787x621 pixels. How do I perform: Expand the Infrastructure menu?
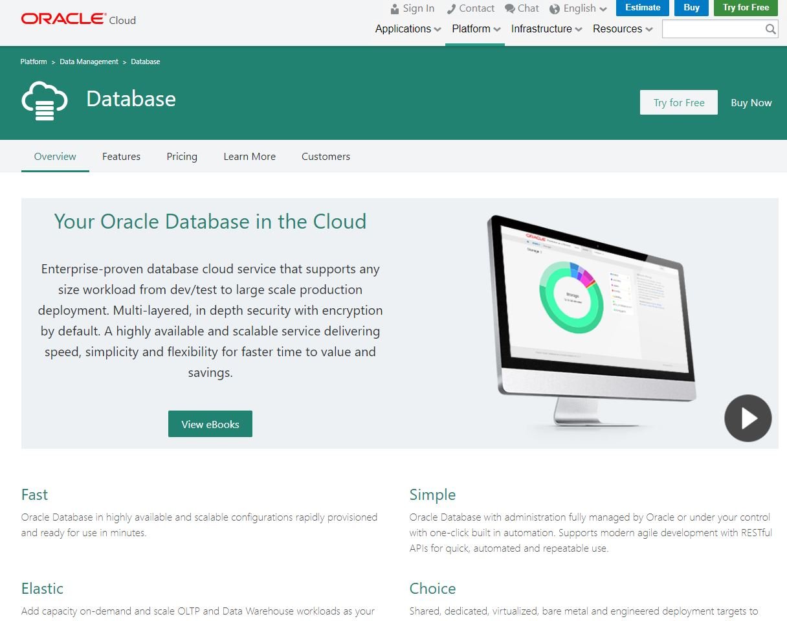point(547,29)
